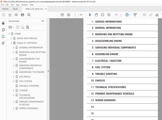The height and width of the screenshot is (120, 162).
Task: Click '12 PERIODIC MAINTENANCE SCHEDULE' on page
Action: pyautogui.click(x=112, y=94)
